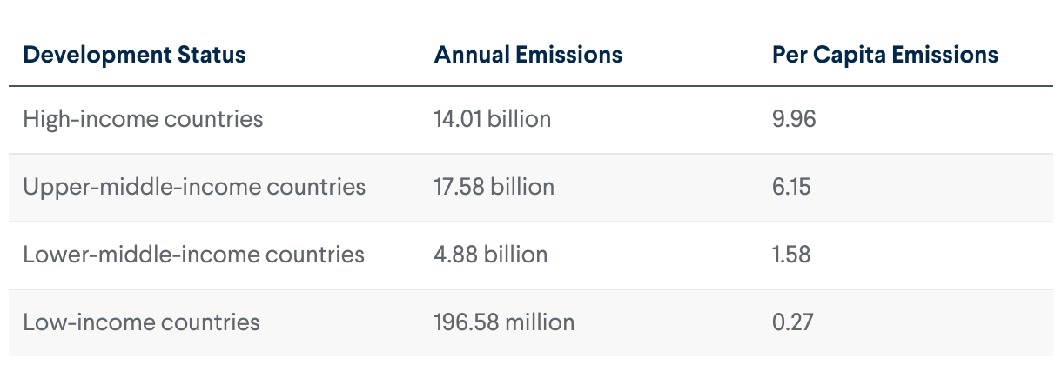Click the word 'Annual' in the second header
1062x365 pixels.
[x=473, y=55]
